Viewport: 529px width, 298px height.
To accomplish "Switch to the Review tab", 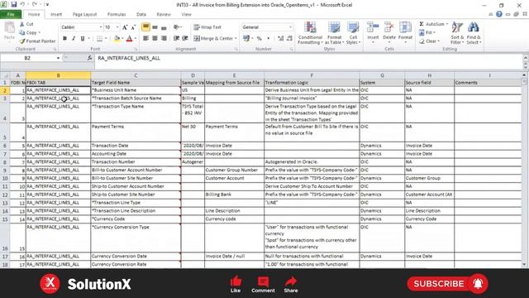I will [164, 15].
